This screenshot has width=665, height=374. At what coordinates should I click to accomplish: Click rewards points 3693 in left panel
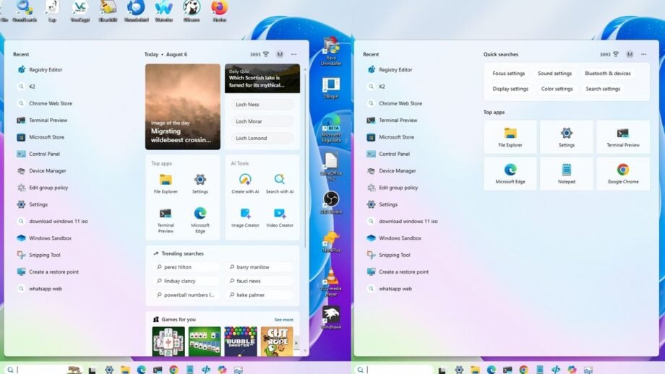259,54
